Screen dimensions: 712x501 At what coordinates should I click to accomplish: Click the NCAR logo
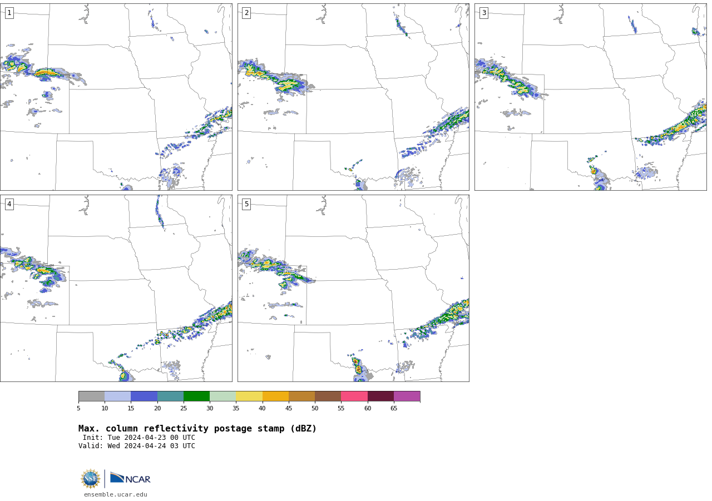(130, 478)
